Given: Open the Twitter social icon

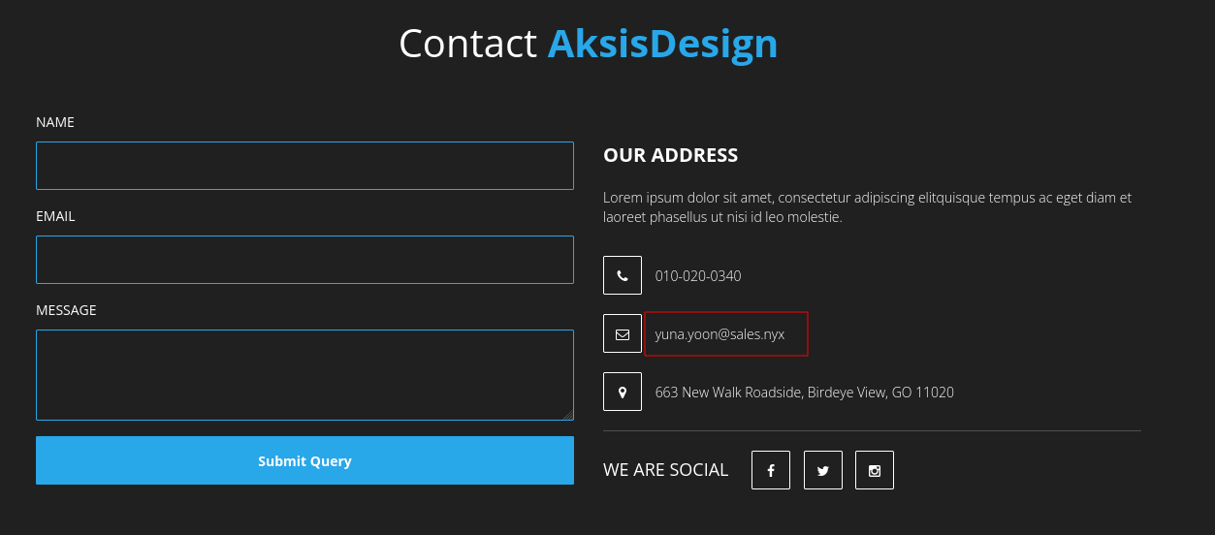Looking at the screenshot, I should (x=823, y=470).
